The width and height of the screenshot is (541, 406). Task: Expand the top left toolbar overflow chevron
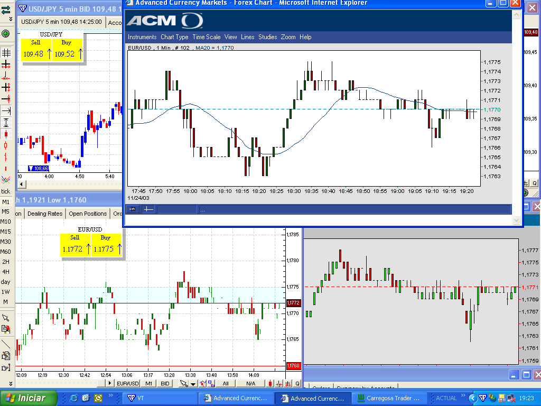(11, 19)
